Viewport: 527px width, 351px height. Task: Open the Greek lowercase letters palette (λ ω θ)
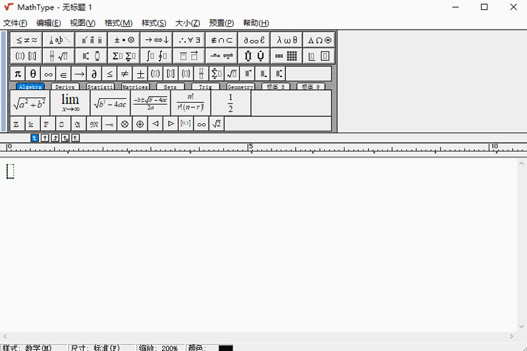287,40
